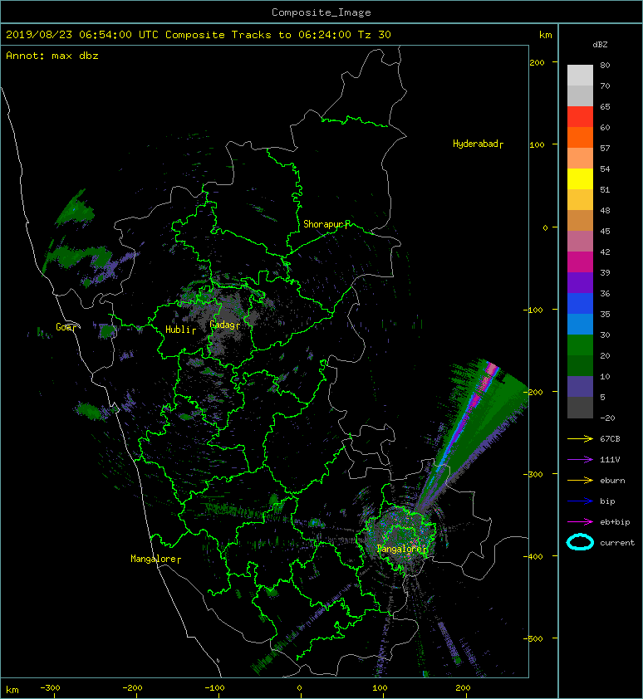Click the yellow 67CB track arrow icon
This screenshot has height=699, width=643.
580,438
